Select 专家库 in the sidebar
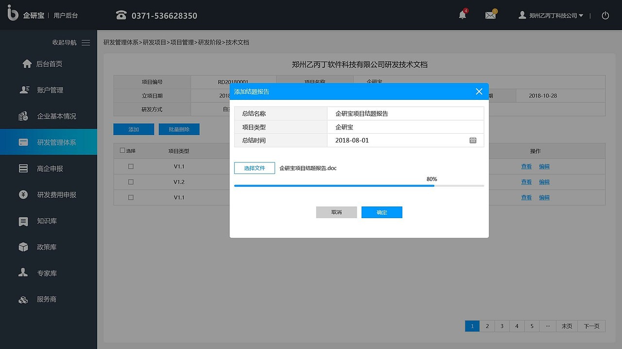 coord(46,273)
